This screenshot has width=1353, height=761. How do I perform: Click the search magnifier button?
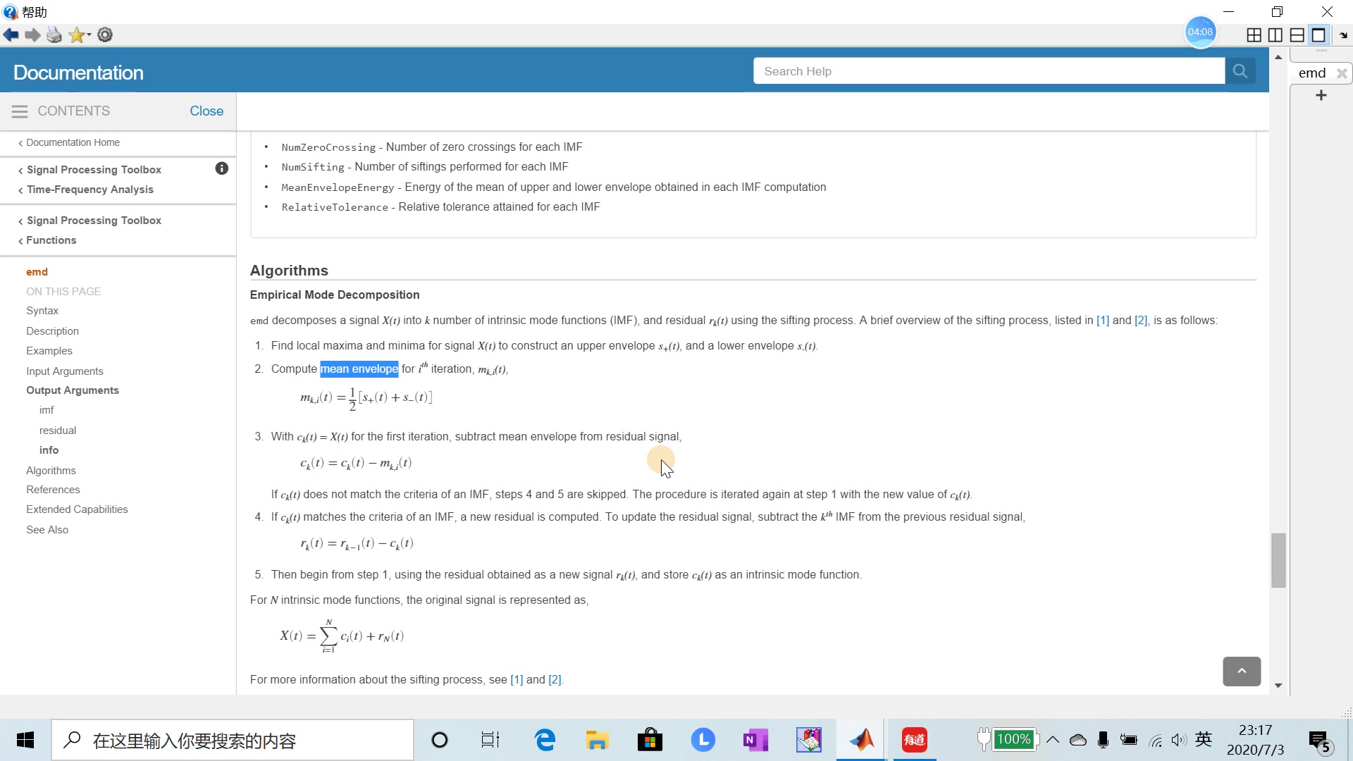1240,71
